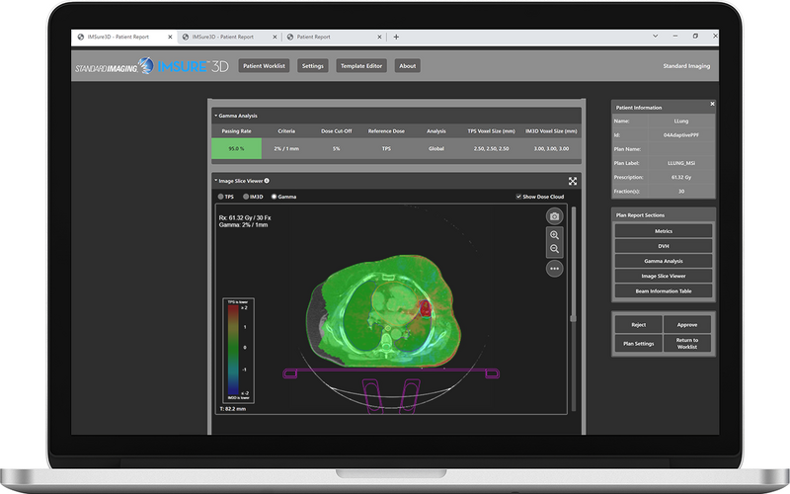The image size is (790, 494).
Task: Jump to the DVH report section
Action: [x=663, y=246]
